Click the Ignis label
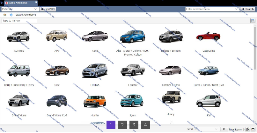 (x=133, y=115)
